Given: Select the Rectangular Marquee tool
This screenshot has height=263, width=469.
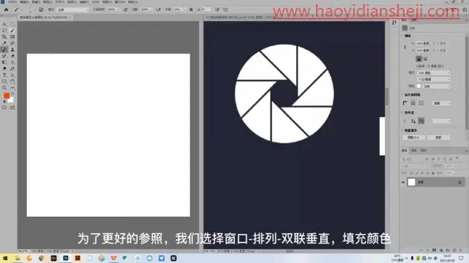Looking at the screenshot, I should coord(13,24).
